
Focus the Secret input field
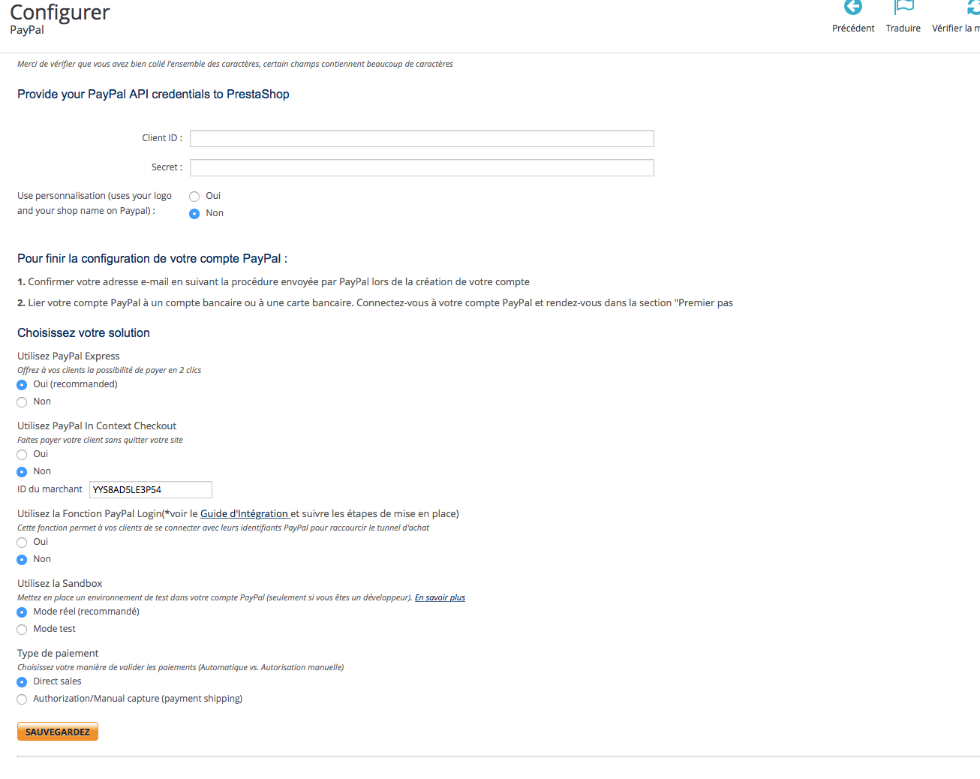pyautogui.click(x=422, y=167)
